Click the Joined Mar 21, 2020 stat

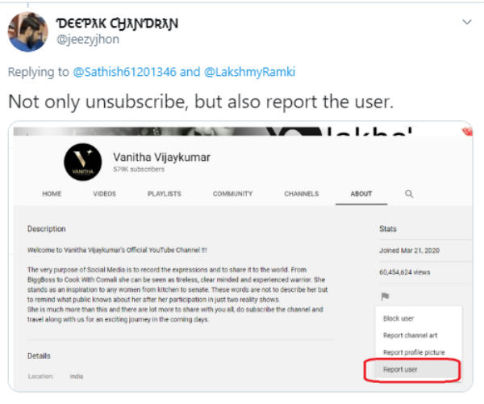409,250
